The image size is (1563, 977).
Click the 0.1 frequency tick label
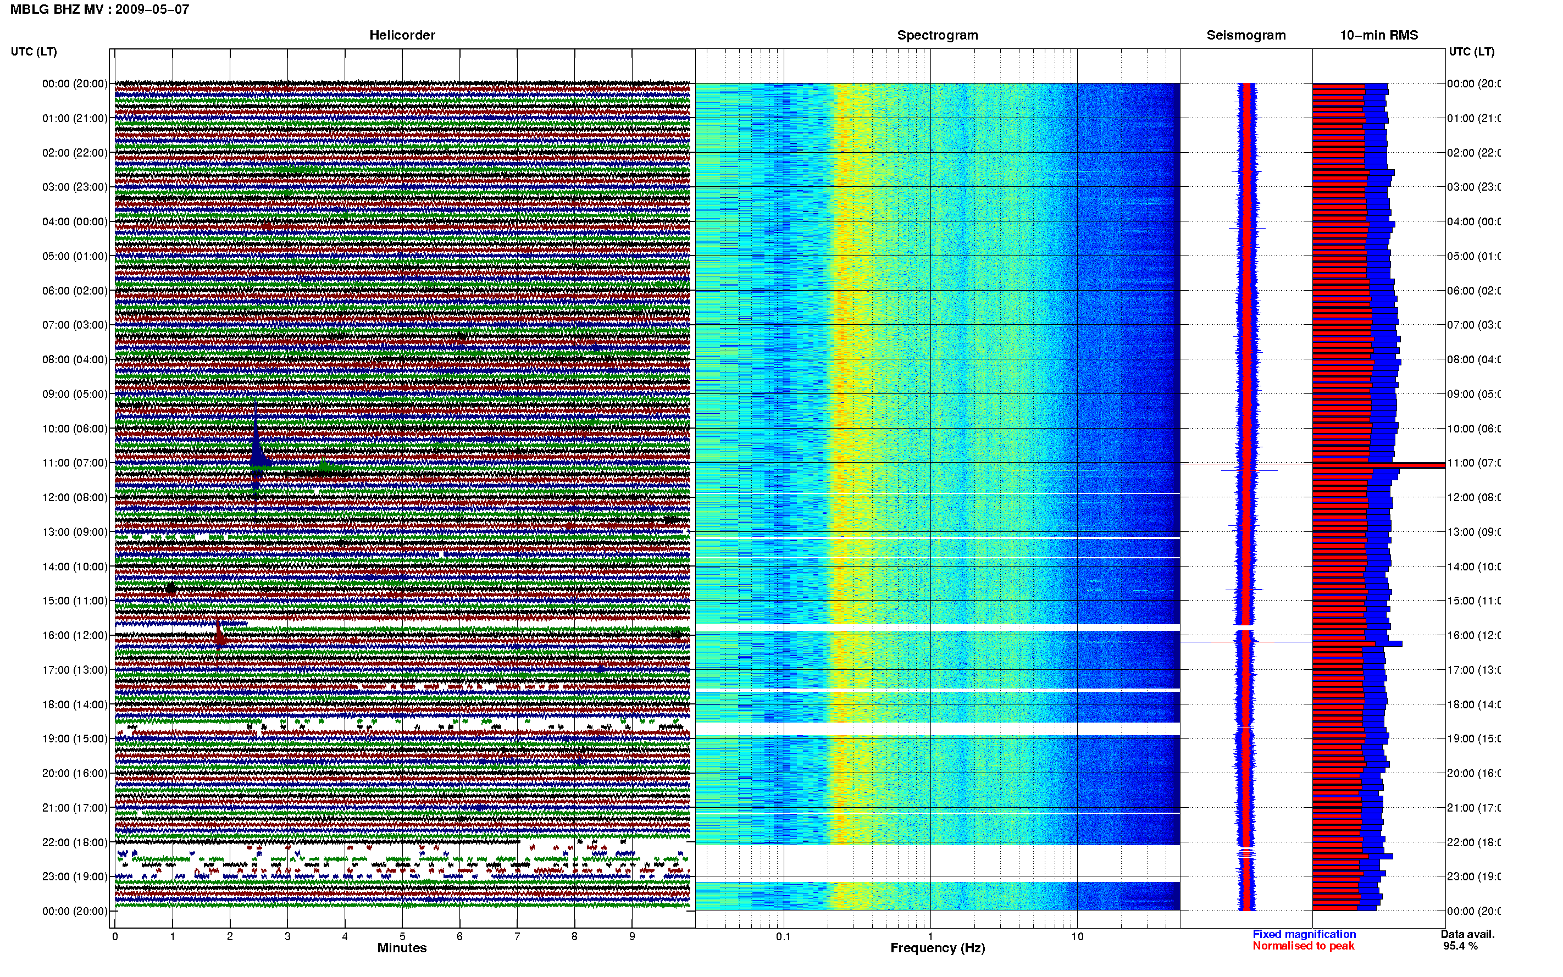[783, 936]
